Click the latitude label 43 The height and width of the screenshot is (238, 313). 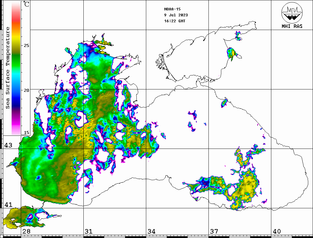8,145
